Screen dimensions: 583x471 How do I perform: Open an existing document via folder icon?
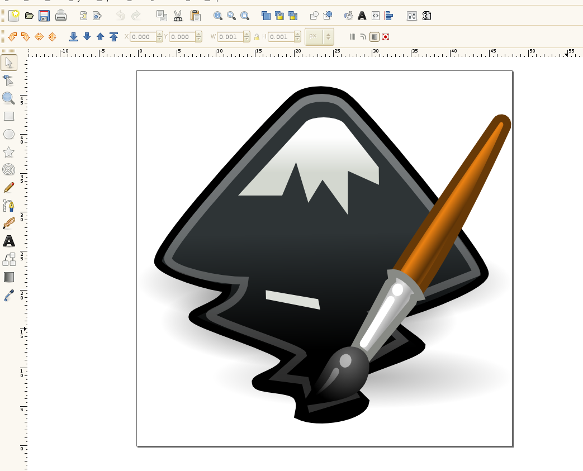coord(29,16)
